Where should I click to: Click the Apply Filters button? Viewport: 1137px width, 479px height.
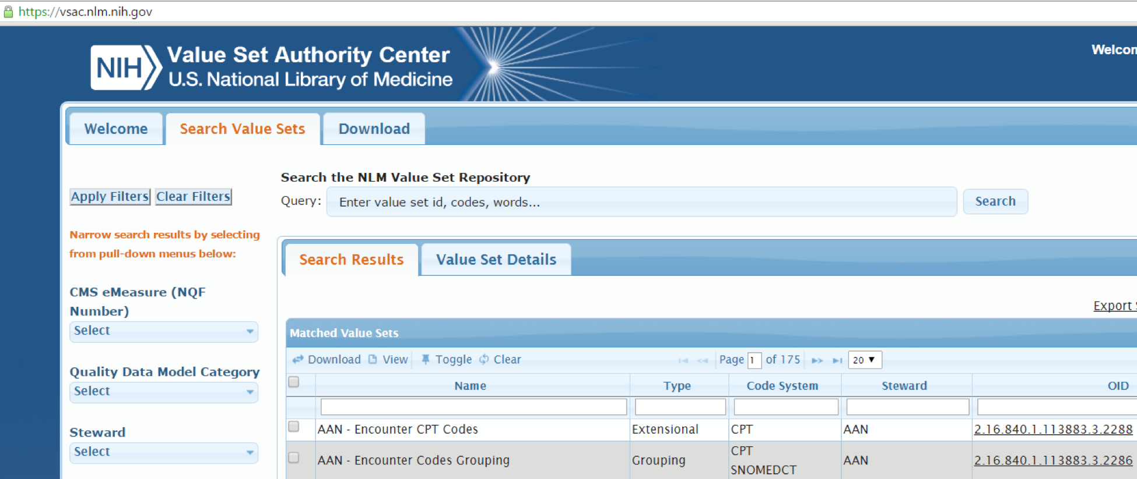coord(110,197)
